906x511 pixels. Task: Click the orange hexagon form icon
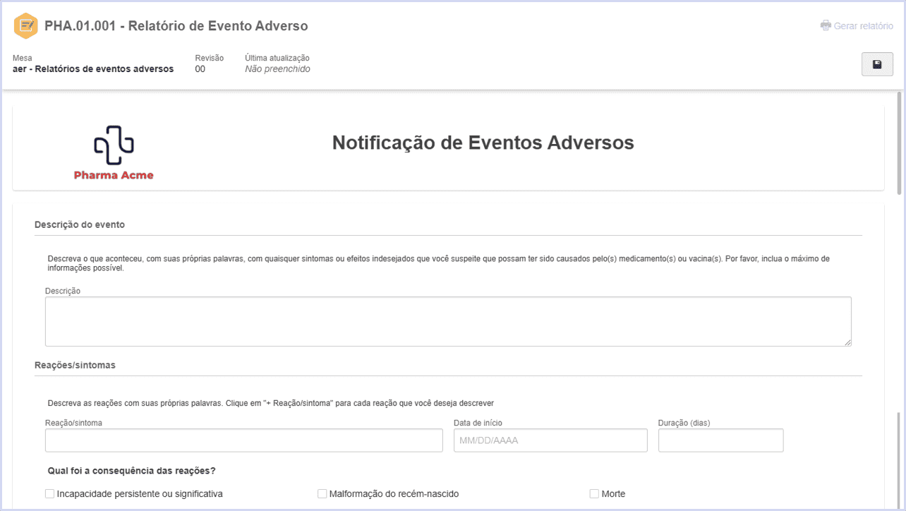[26, 26]
